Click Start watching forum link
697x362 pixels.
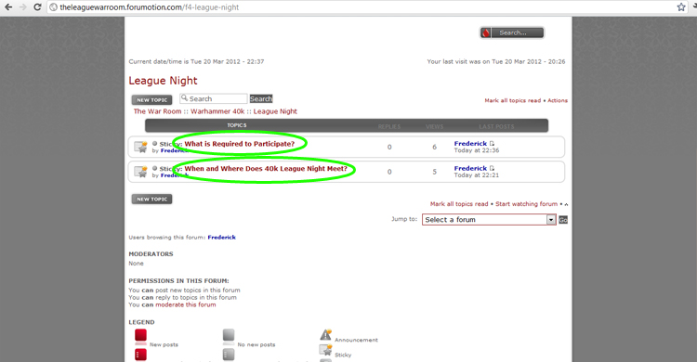[526, 204]
